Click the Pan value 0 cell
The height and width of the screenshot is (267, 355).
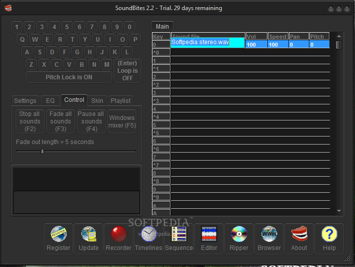pyautogui.click(x=299, y=45)
